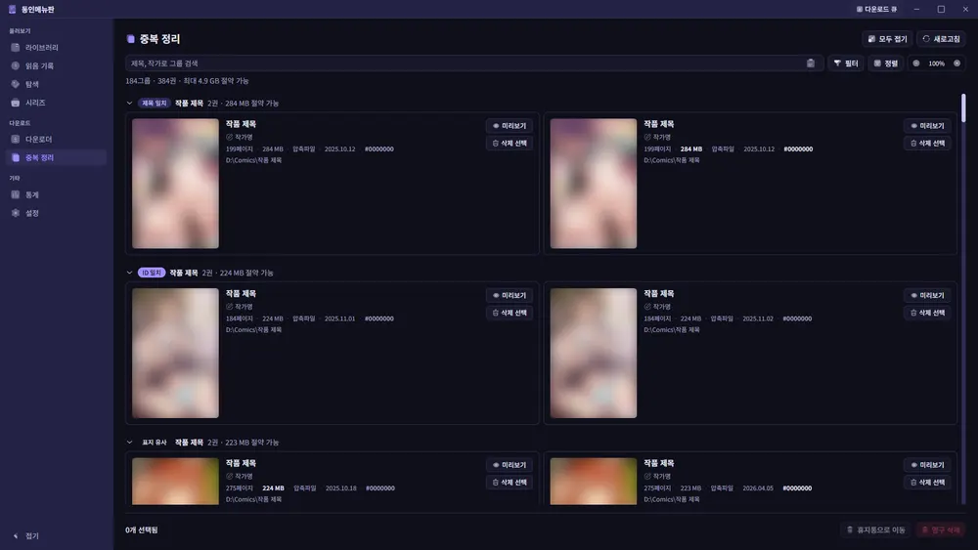Open 설정 settings from the sidebar
The width and height of the screenshot is (978, 550).
(56, 213)
